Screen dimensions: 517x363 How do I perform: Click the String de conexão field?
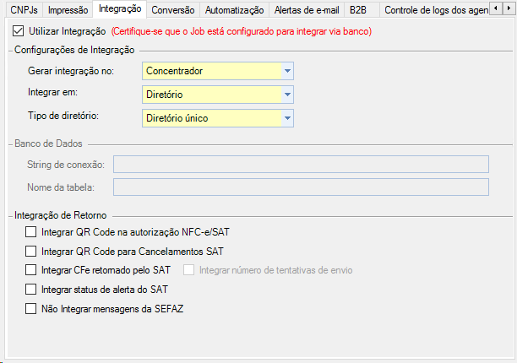[301, 164]
